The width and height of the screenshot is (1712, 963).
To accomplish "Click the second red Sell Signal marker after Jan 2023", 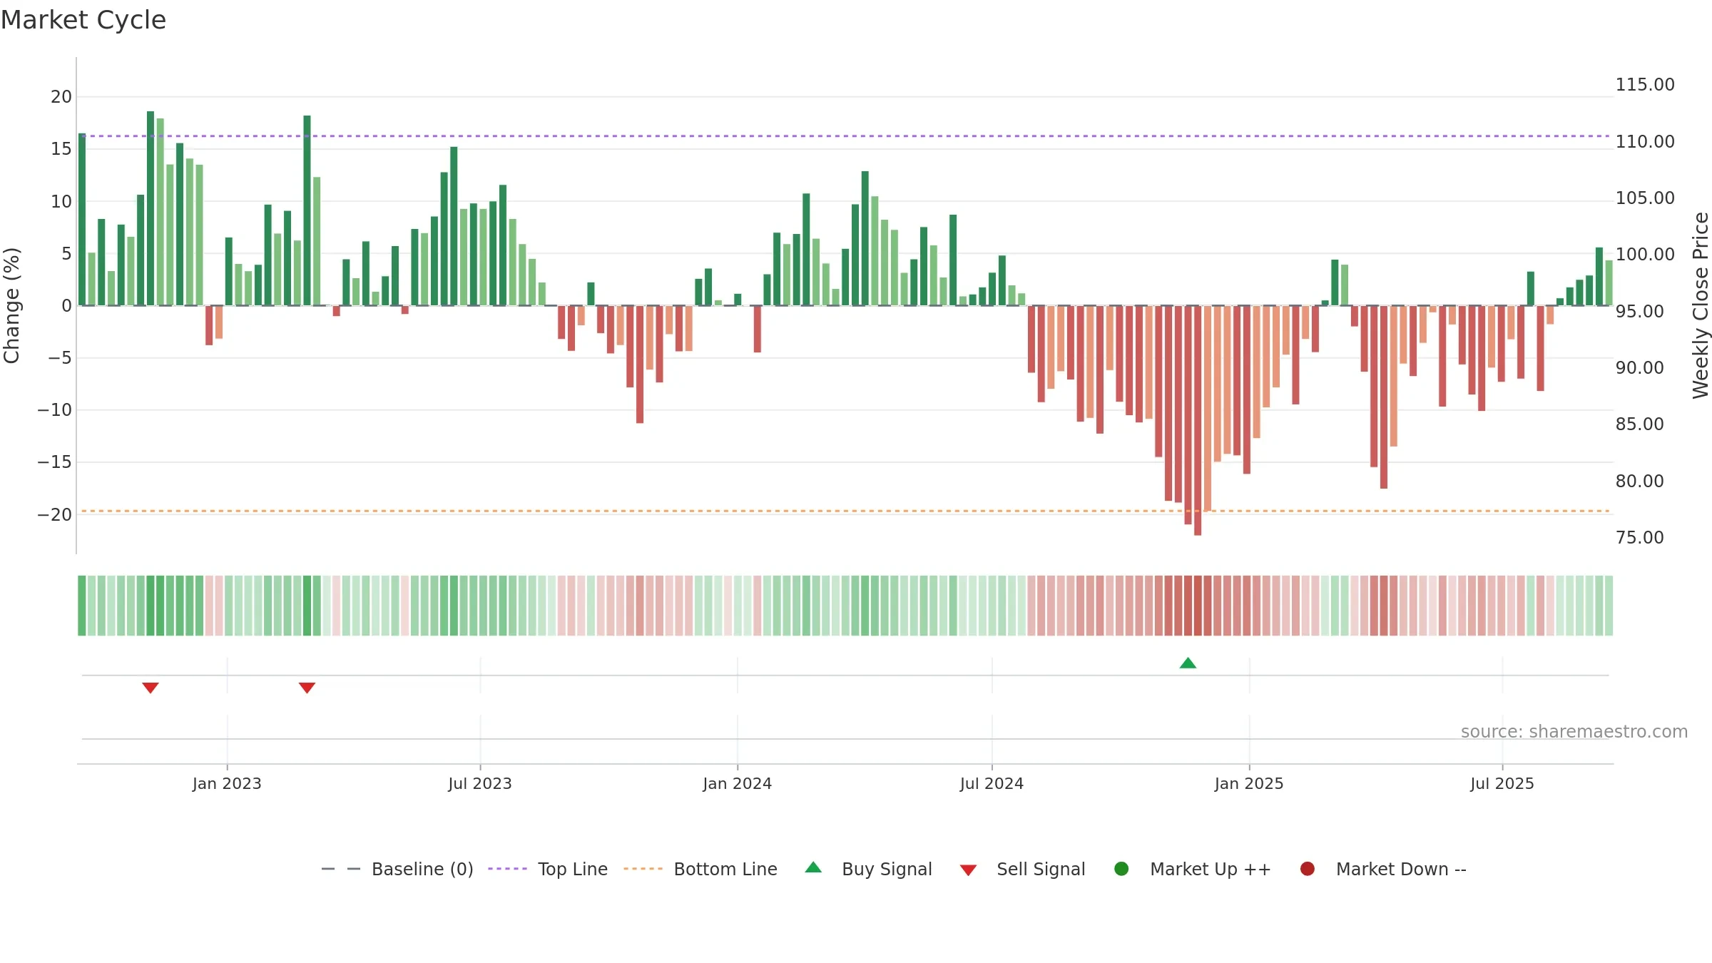I will (x=307, y=688).
